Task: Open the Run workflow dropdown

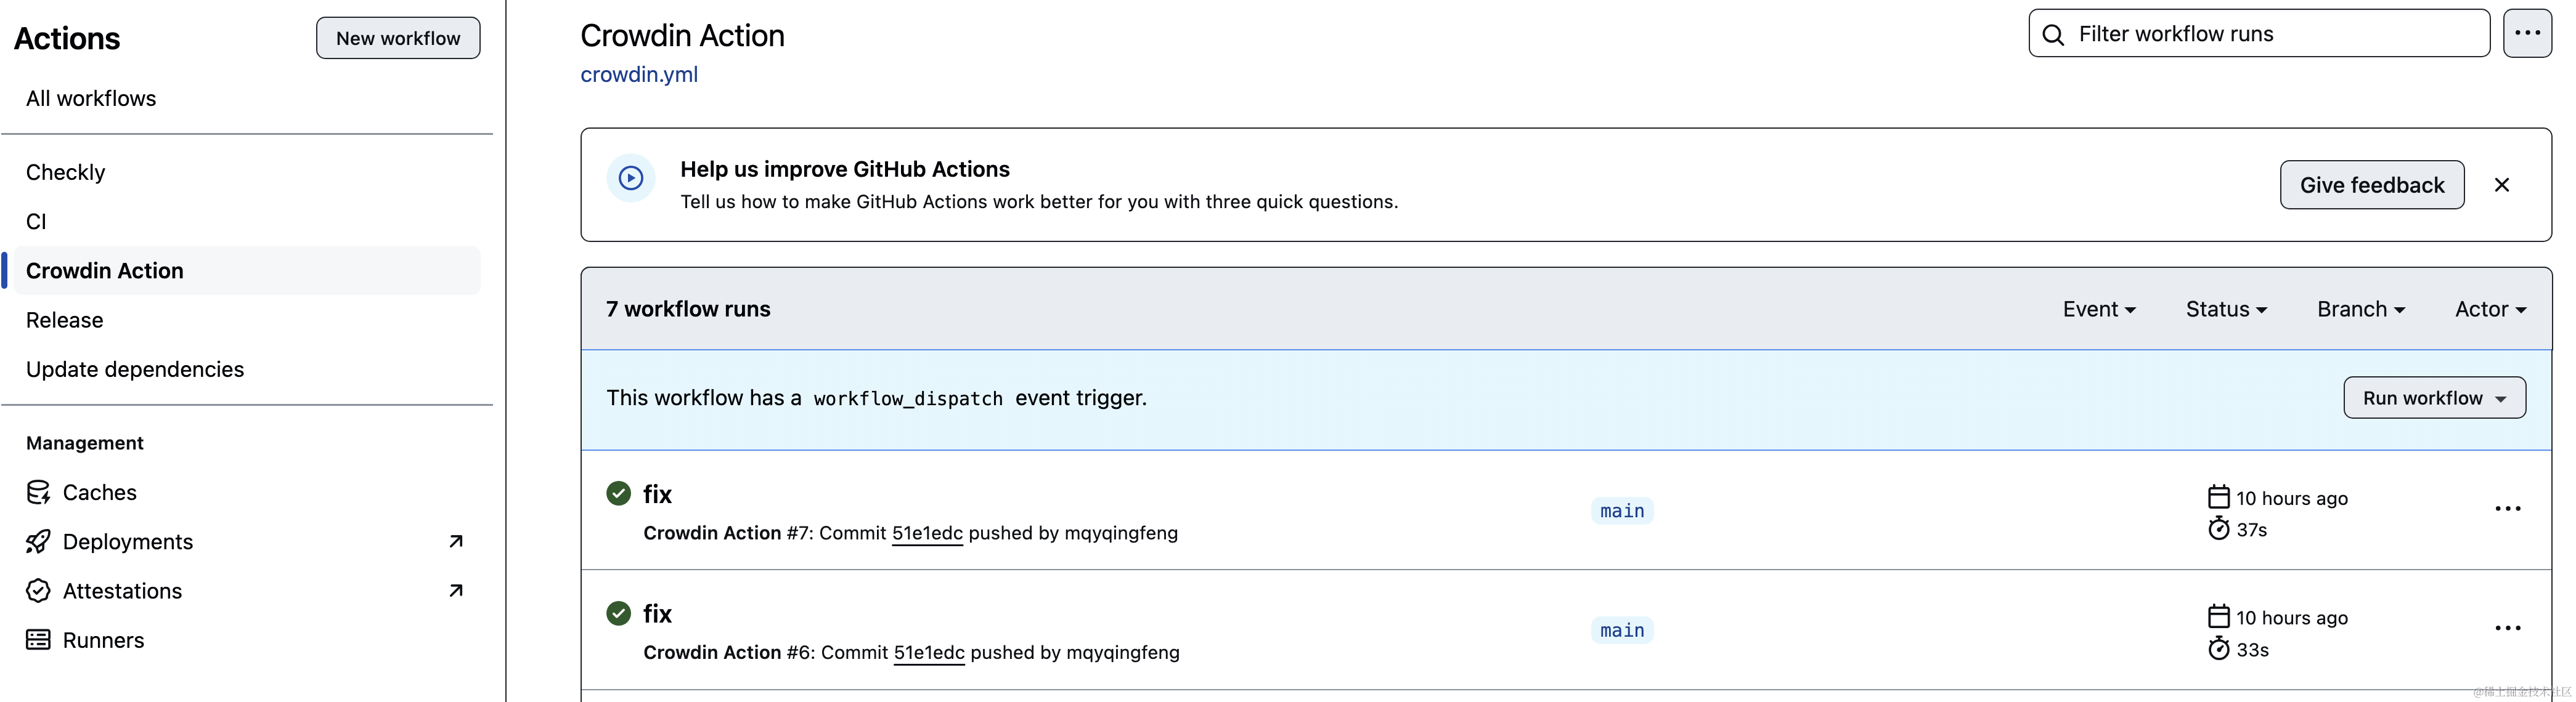Action: 2433,397
